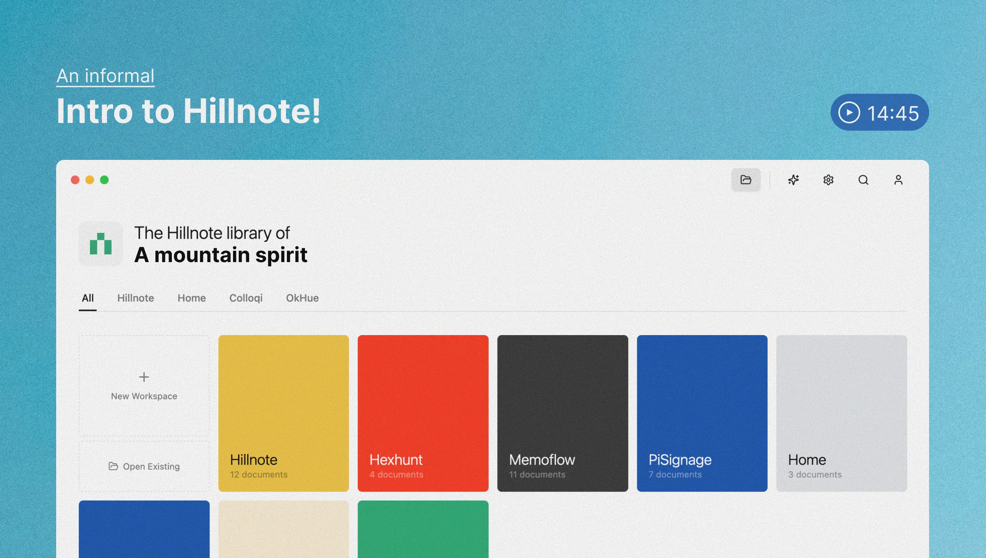Switch to the OkHue tab
The image size is (986, 558).
pyautogui.click(x=302, y=298)
